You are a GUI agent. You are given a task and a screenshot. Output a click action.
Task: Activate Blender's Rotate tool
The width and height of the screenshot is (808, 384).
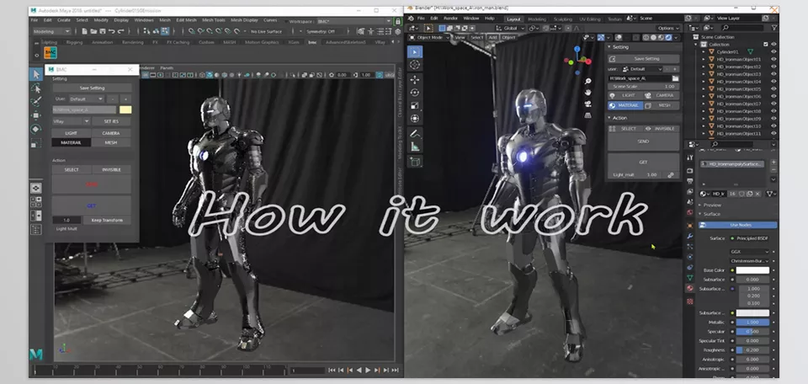pos(415,93)
